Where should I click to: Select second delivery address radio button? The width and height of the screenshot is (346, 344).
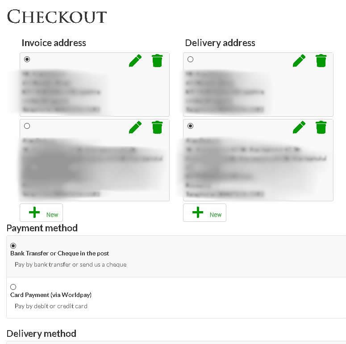pos(191,126)
